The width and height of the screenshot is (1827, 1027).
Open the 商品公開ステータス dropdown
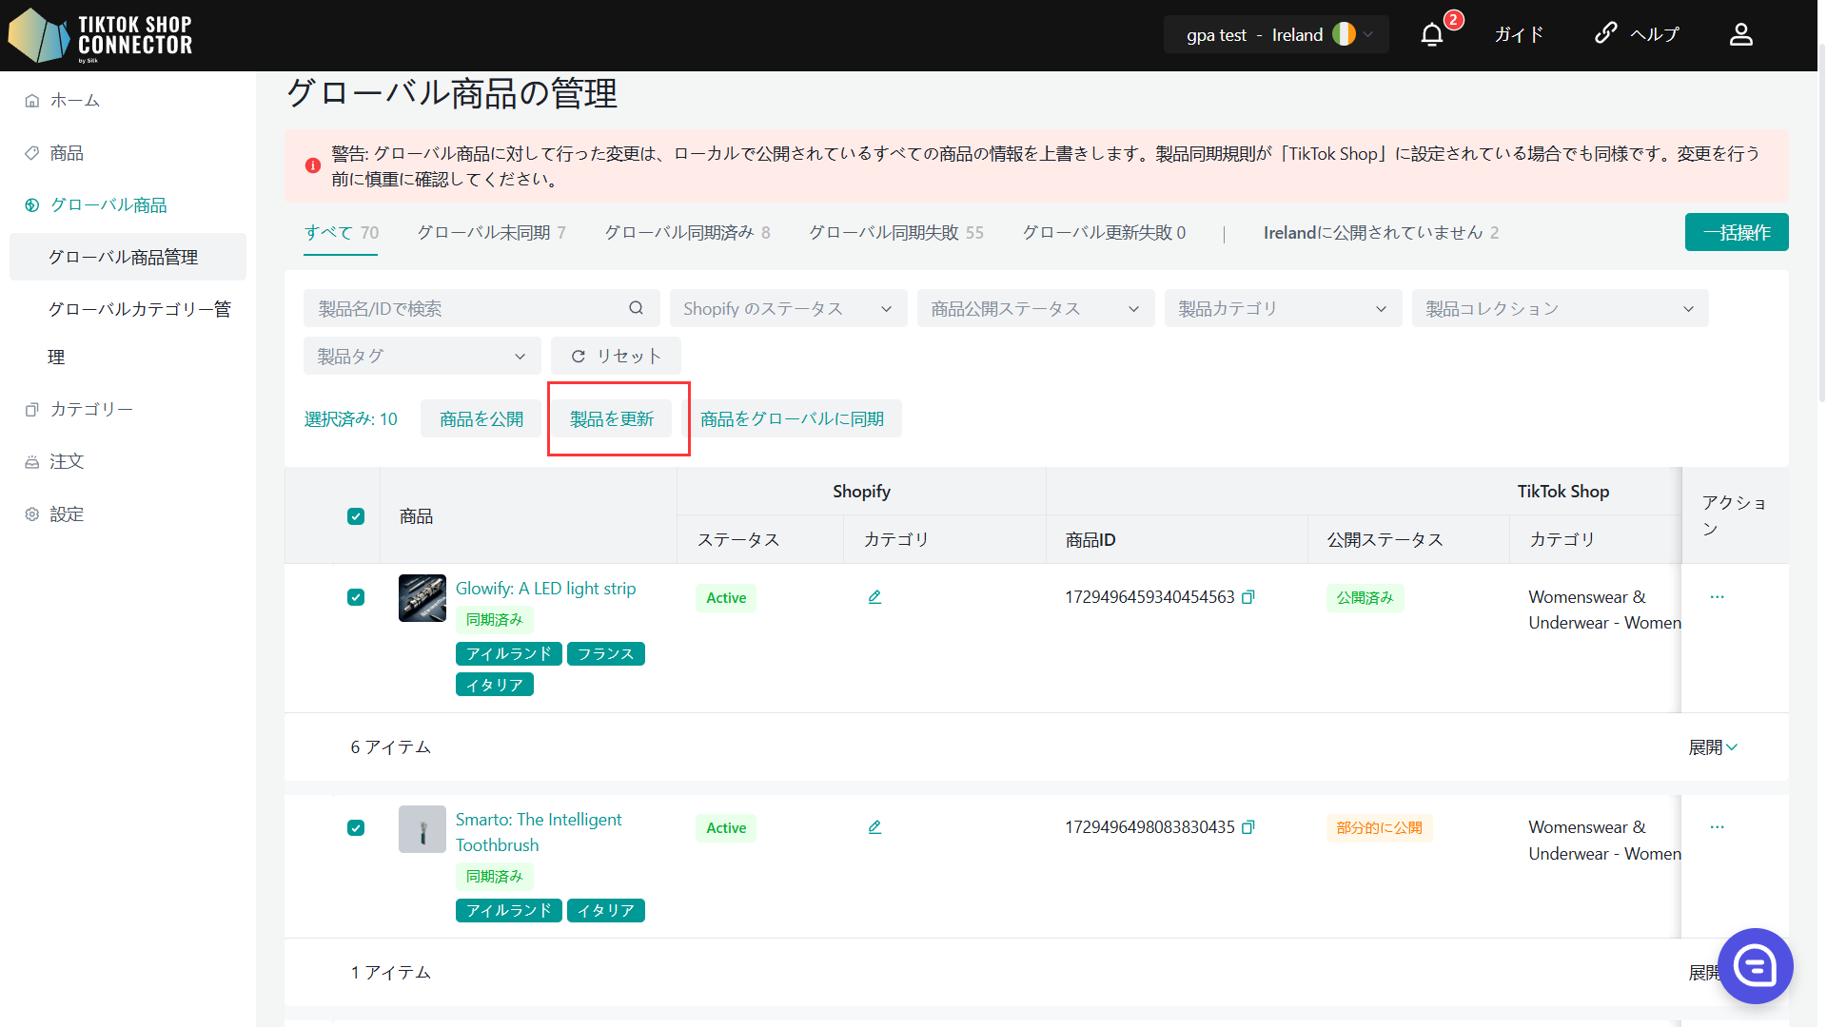1035,308
